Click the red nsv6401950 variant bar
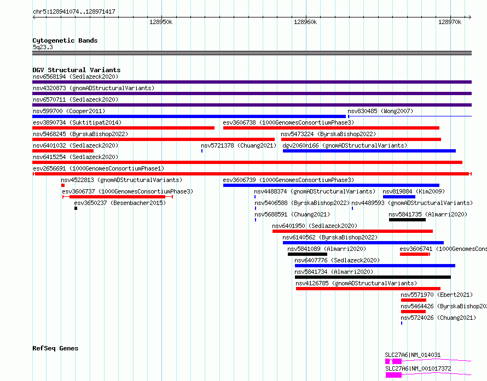 click(352, 231)
